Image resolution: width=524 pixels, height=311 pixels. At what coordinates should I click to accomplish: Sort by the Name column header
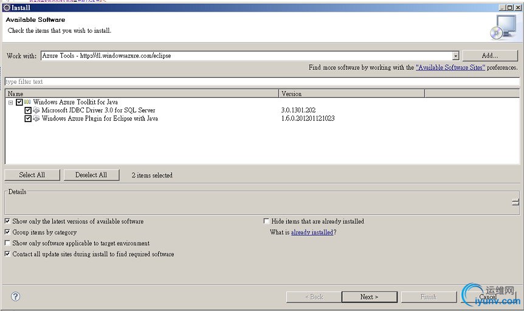pyautogui.click(x=142, y=94)
